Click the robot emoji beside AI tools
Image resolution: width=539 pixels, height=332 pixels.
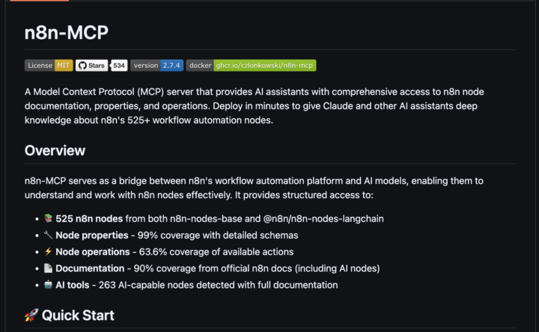[48, 285]
